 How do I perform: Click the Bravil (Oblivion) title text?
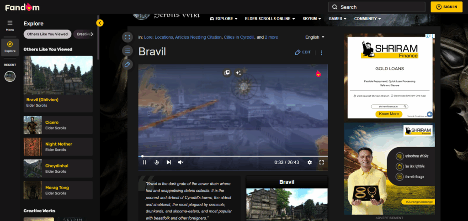click(43, 100)
